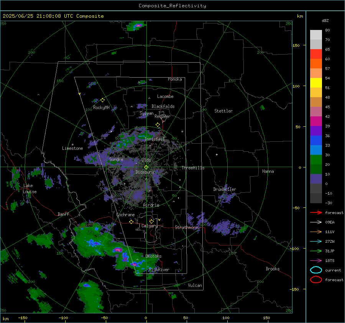Click the Calgary city label

pyautogui.click(x=149, y=226)
